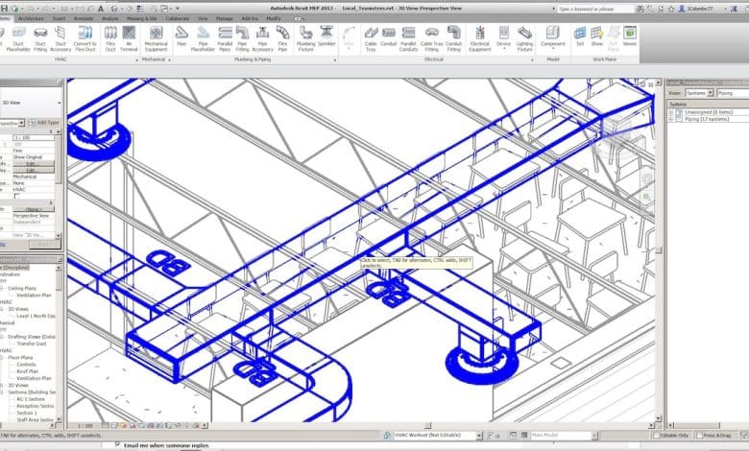Collapse the Ceiling Plans tree node
The height and width of the screenshot is (451, 749).
click(1, 288)
